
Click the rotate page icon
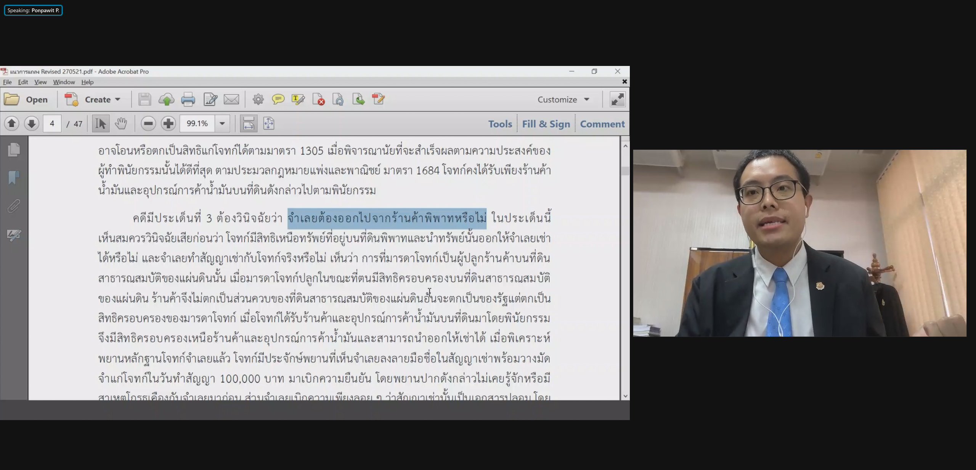click(x=338, y=99)
